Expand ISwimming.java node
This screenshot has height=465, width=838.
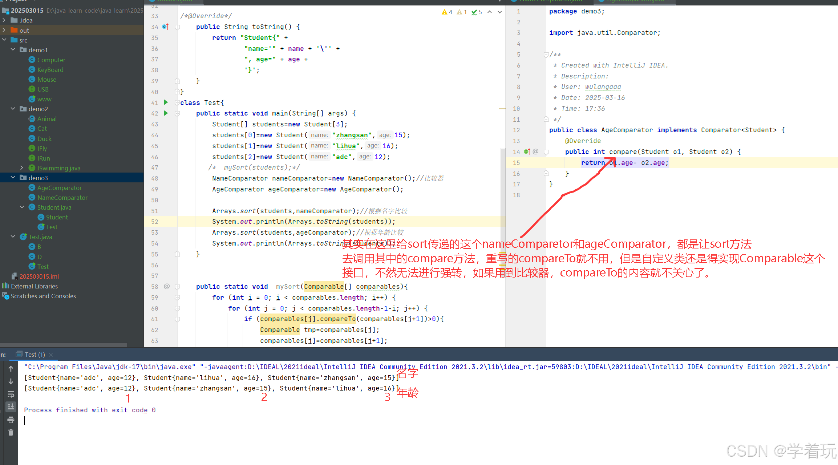(22, 168)
